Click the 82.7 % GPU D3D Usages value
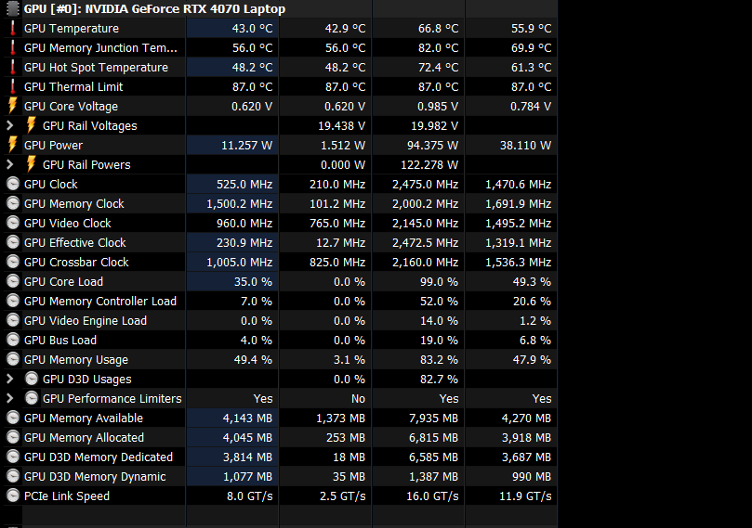 tap(439, 380)
